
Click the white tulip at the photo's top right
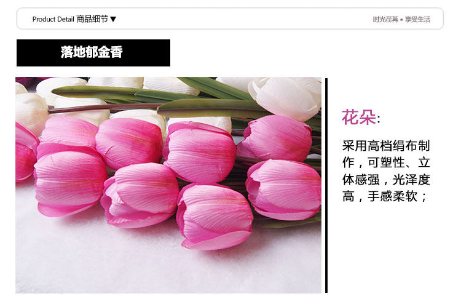[285, 97]
